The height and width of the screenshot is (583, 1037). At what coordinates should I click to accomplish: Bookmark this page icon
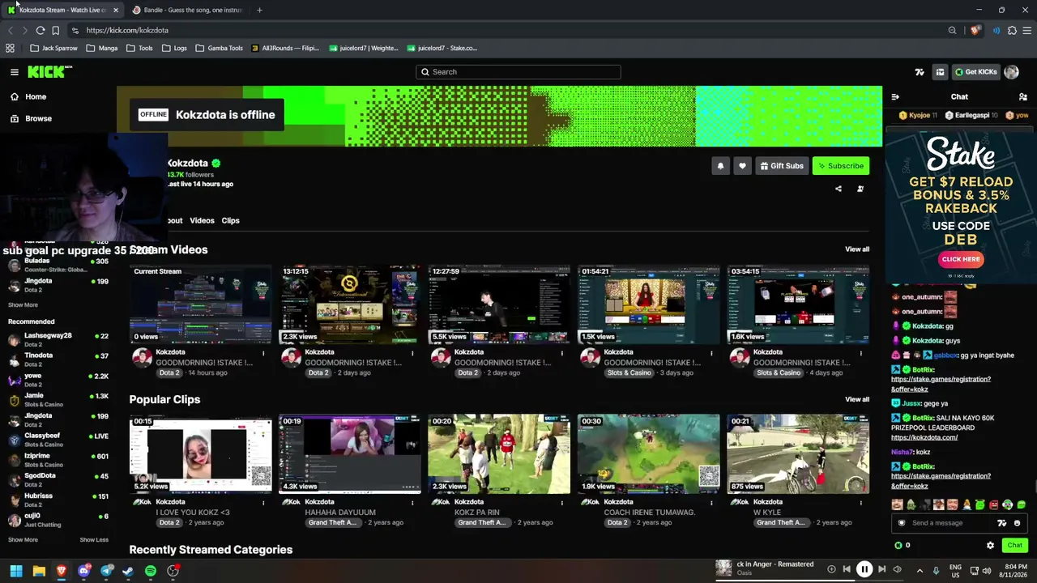(55, 31)
